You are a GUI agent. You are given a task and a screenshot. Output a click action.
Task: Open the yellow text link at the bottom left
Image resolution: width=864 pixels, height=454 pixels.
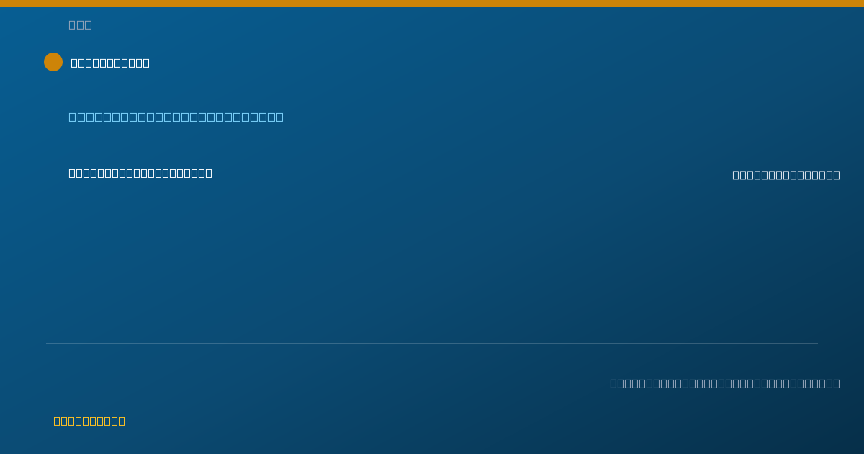coord(89,421)
